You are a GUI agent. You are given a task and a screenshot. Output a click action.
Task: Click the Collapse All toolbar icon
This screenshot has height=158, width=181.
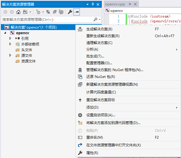55,12
